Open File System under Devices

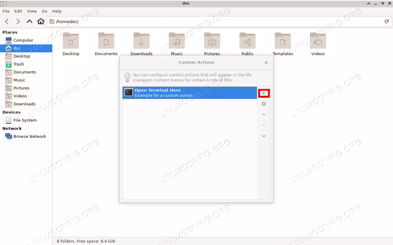[26, 120]
